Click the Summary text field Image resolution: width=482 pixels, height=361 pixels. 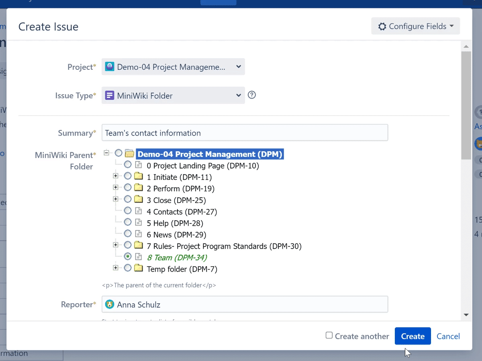click(x=245, y=133)
